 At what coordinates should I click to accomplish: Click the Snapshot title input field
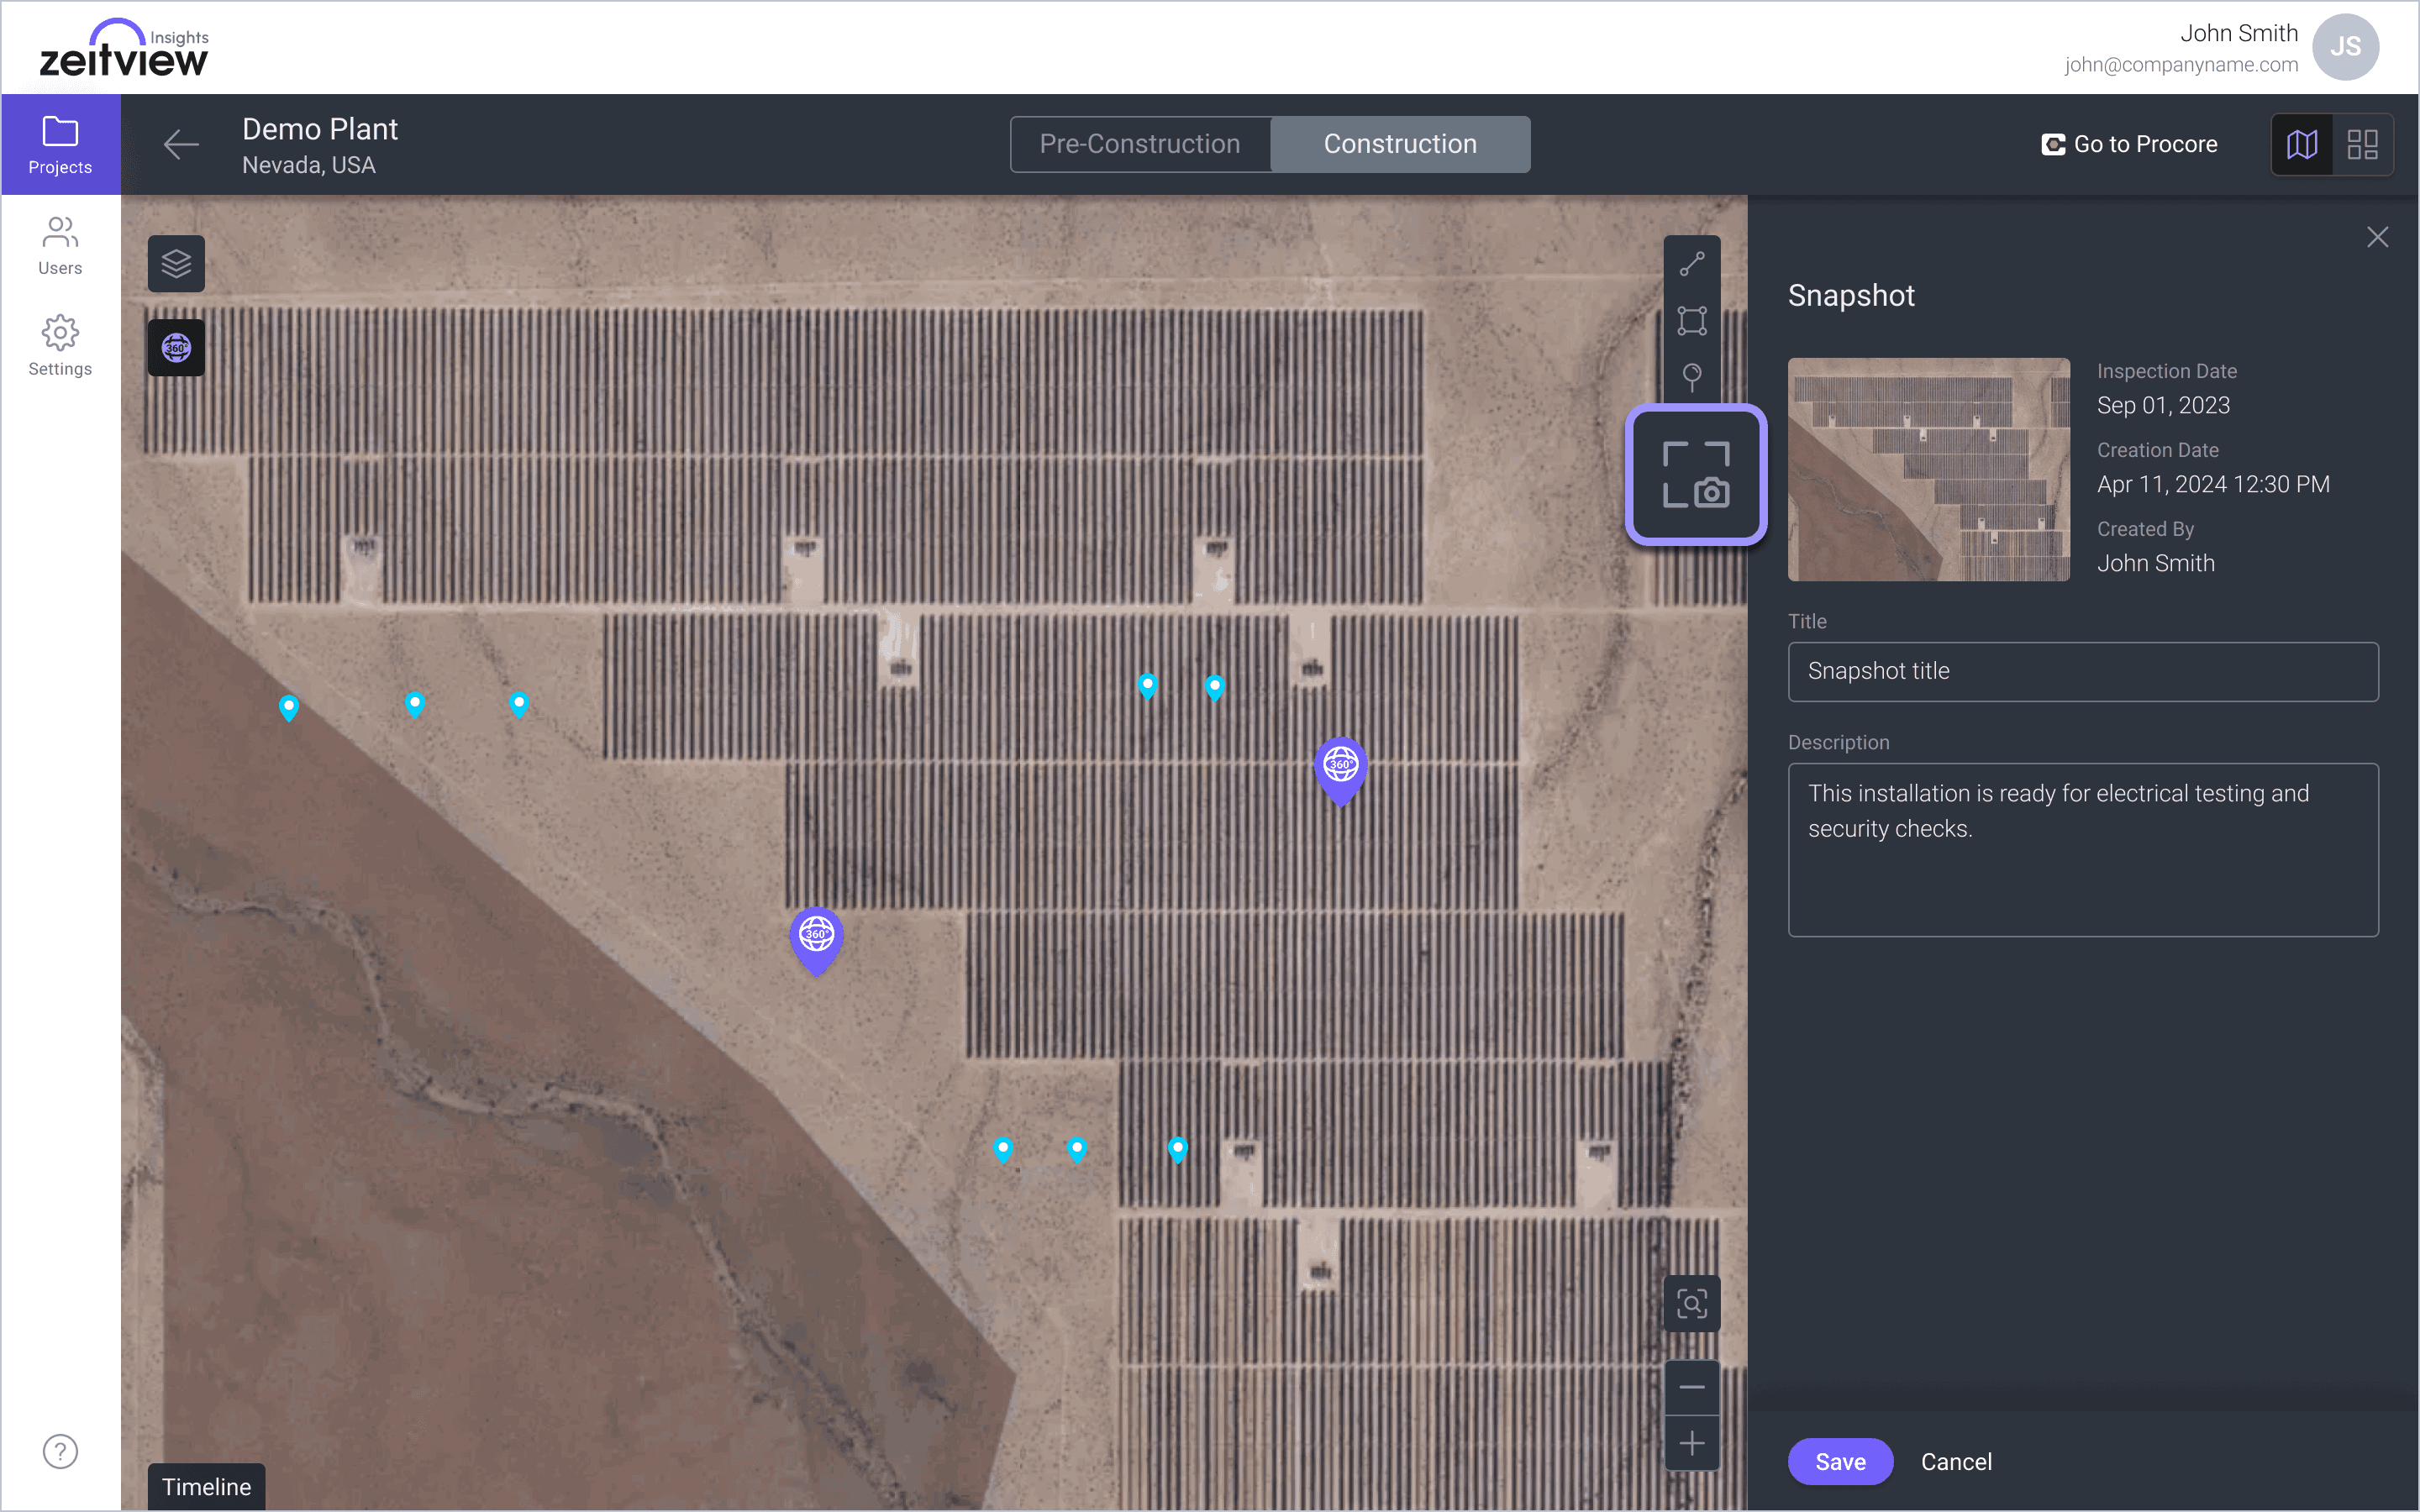click(x=2083, y=671)
